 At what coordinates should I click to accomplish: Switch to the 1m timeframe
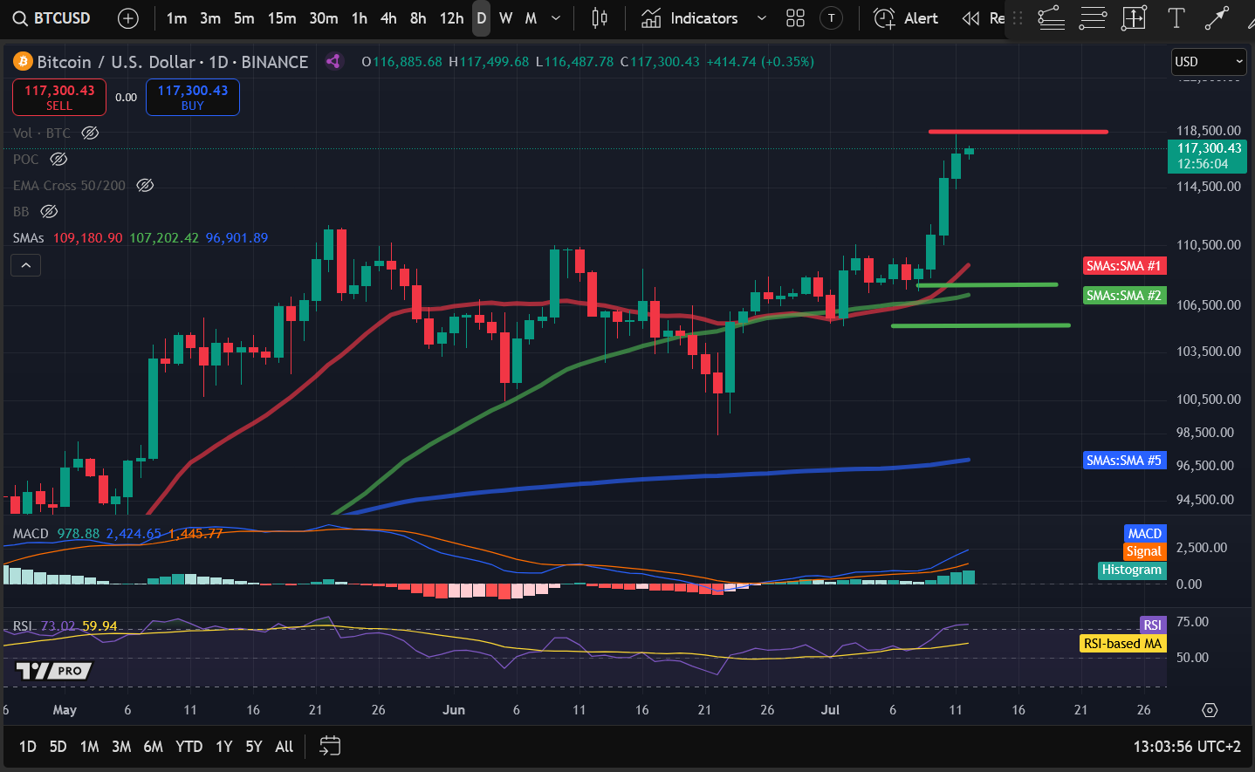[x=176, y=18]
